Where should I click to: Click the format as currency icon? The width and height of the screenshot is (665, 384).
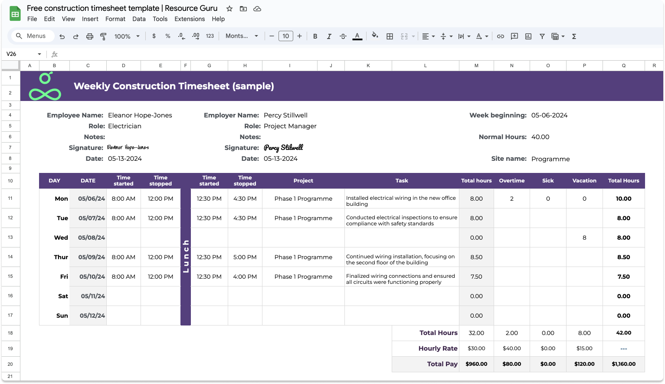tap(154, 36)
